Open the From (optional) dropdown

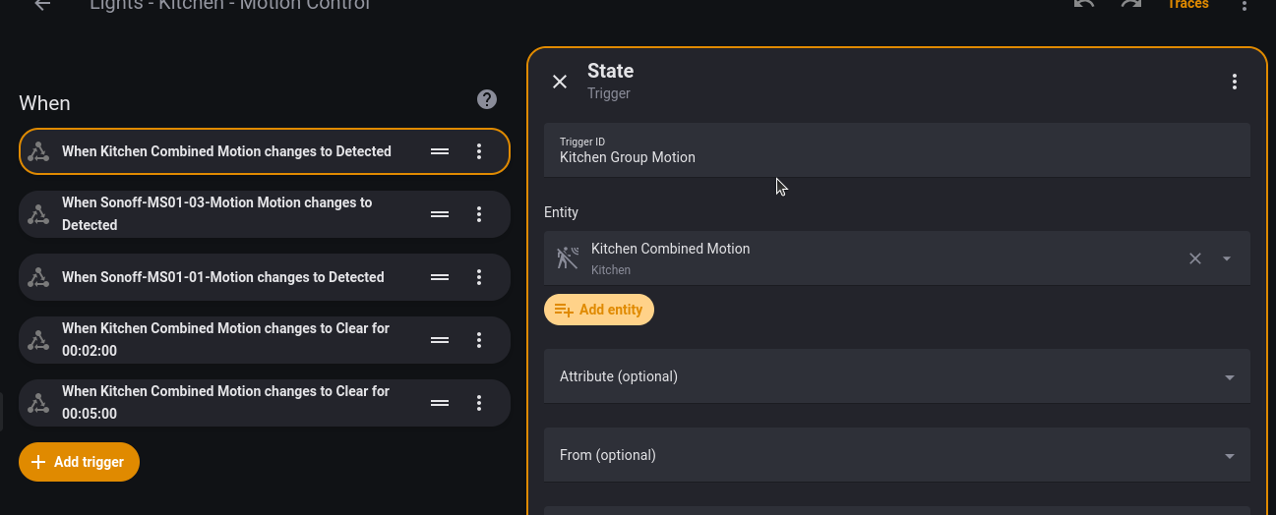tap(896, 455)
